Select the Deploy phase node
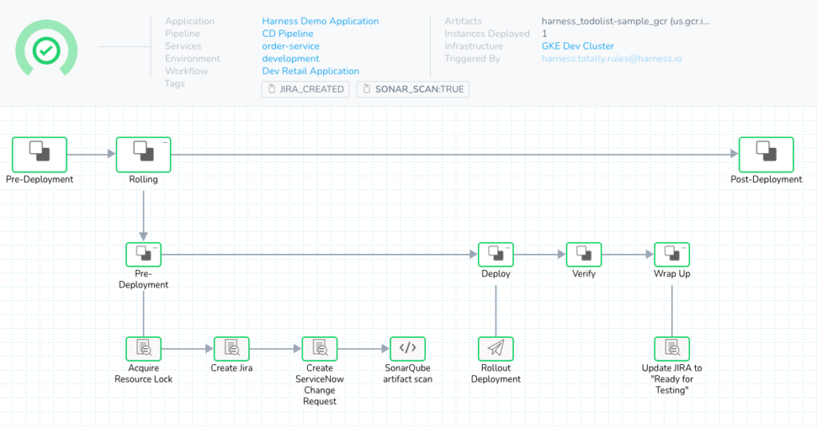Image resolution: width=817 pixels, height=428 pixels. click(495, 255)
